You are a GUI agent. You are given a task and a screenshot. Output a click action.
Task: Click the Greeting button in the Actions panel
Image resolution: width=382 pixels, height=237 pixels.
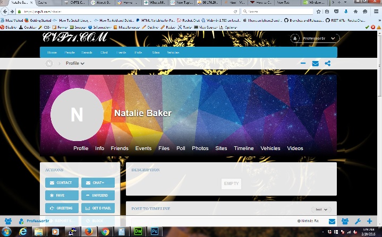pyautogui.click(x=62, y=208)
